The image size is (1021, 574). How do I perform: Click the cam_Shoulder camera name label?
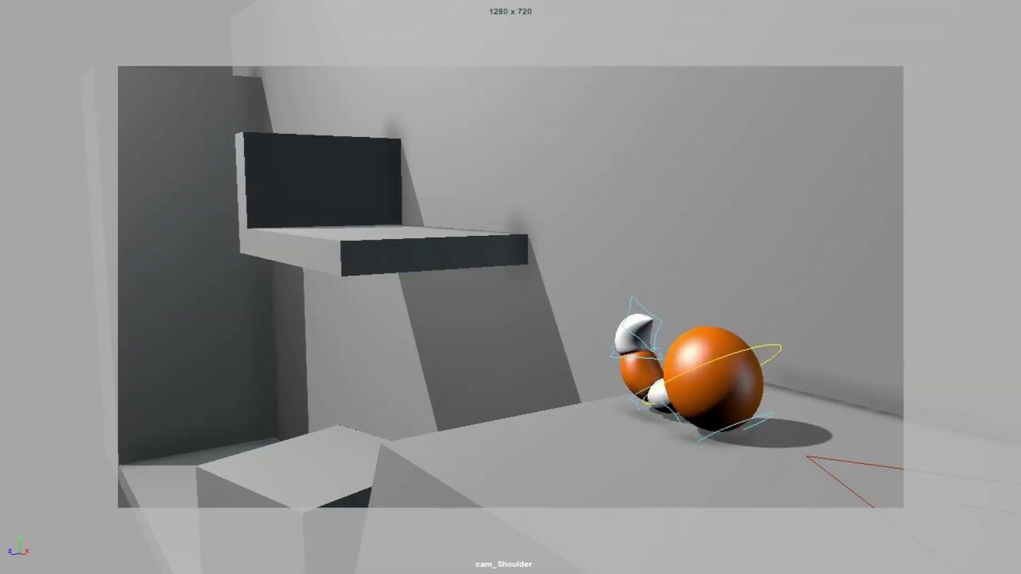click(502, 564)
